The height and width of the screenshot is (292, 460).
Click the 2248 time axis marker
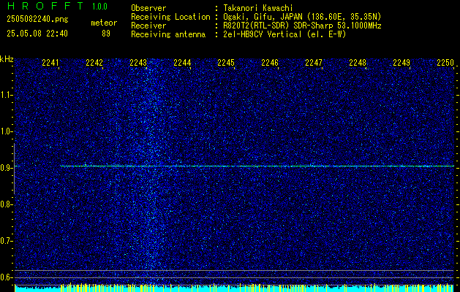[358, 63]
